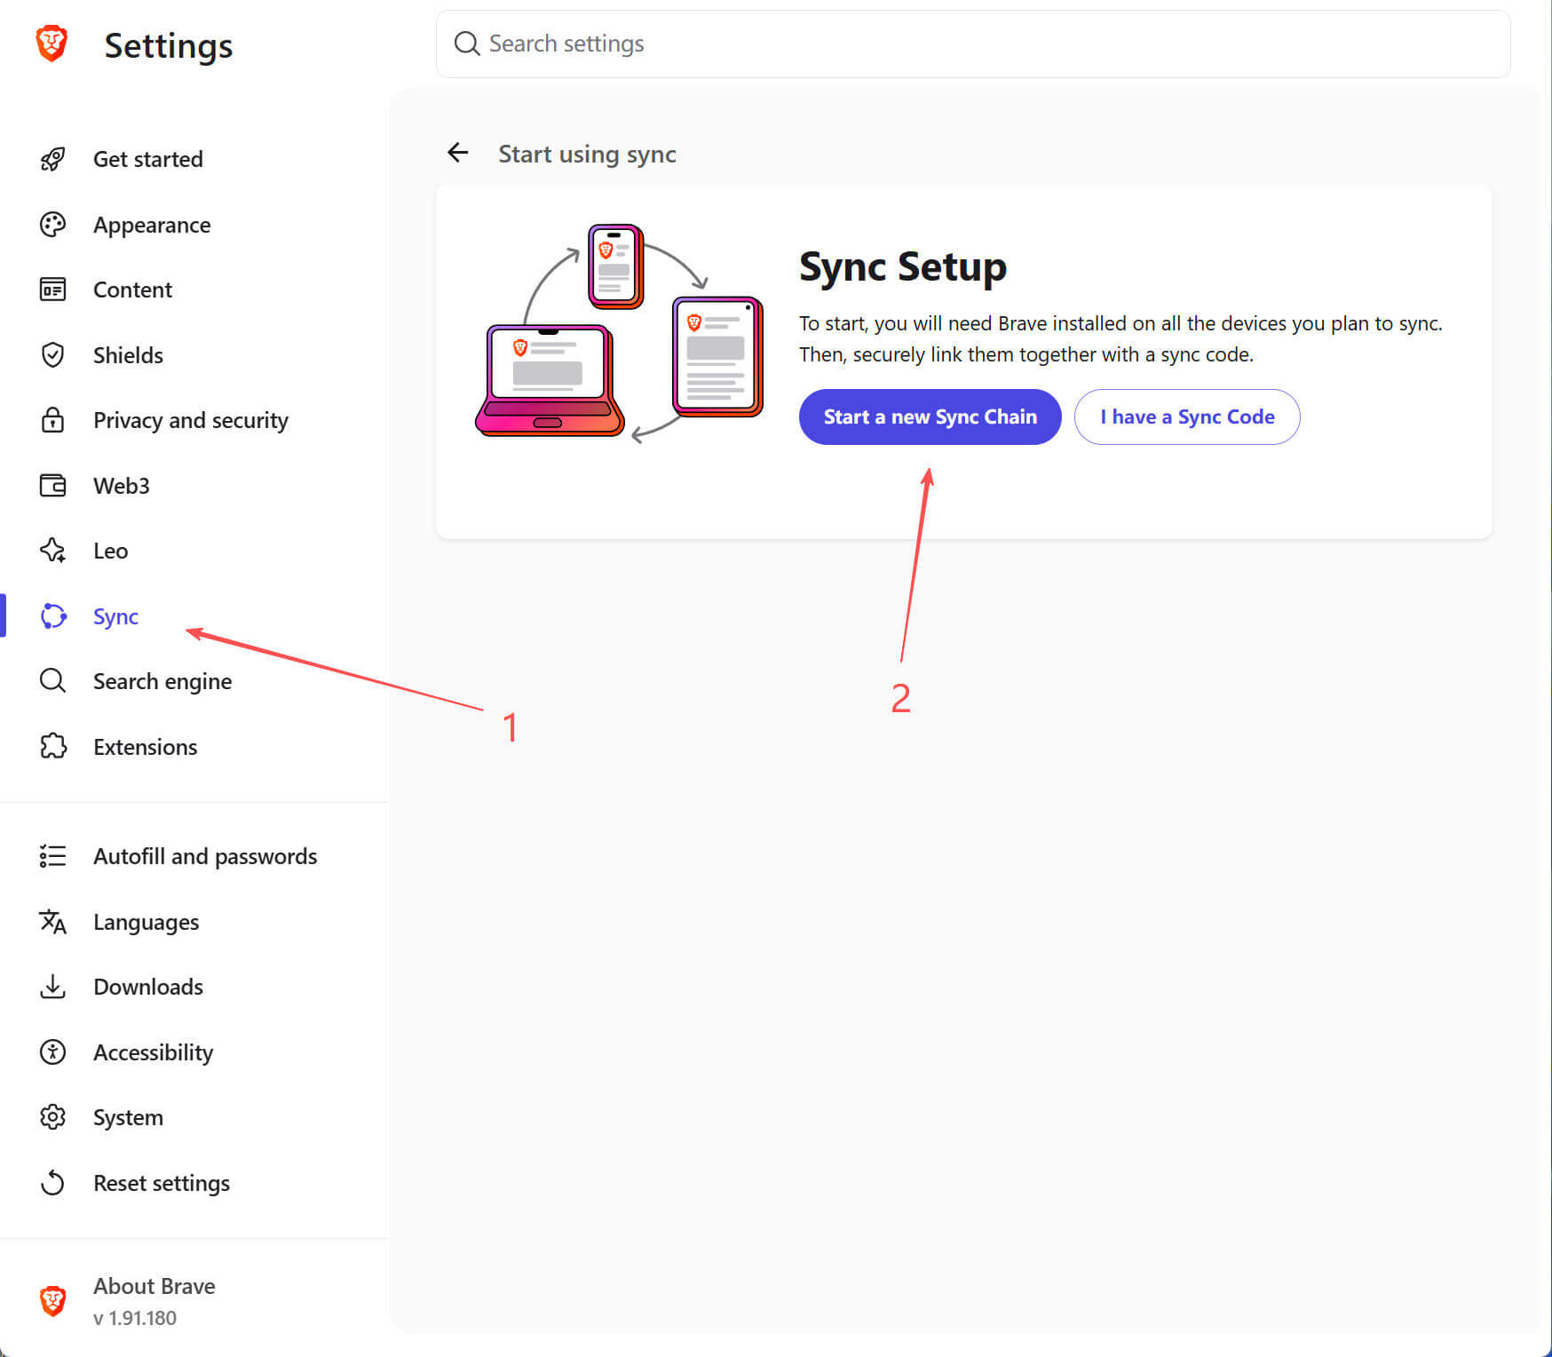The height and width of the screenshot is (1357, 1552).
Task: Click the Languages translate icon
Action: point(52,922)
